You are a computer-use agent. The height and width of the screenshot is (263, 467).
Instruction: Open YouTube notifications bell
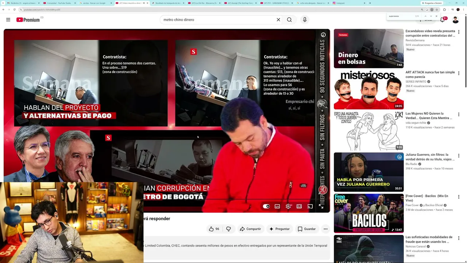[443, 20]
